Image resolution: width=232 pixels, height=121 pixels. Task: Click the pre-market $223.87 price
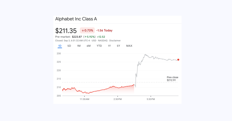[x=77, y=37]
